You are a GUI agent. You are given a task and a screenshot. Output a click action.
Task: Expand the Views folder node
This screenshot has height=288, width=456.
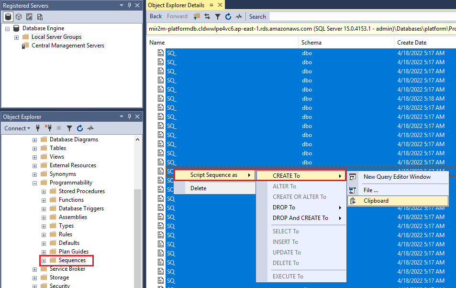point(34,157)
